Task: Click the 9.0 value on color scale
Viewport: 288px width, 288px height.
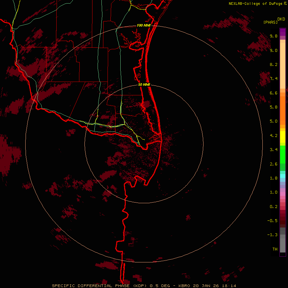Action: [x=274, y=51]
